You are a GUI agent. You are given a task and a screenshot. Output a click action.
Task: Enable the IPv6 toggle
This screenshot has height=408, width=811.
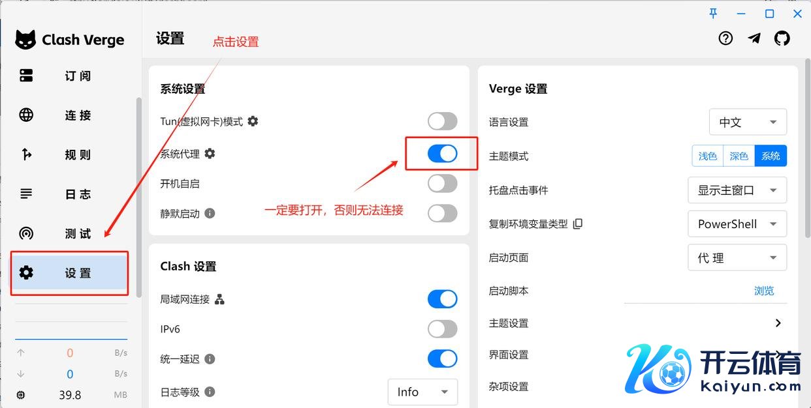442,329
